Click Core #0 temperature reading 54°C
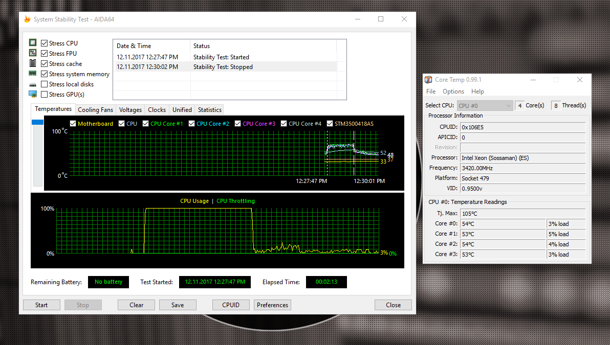Image resolution: width=610 pixels, height=345 pixels. pos(503,224)
